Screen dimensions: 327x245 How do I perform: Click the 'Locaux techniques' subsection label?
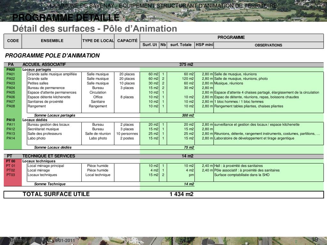coord(39,161)
